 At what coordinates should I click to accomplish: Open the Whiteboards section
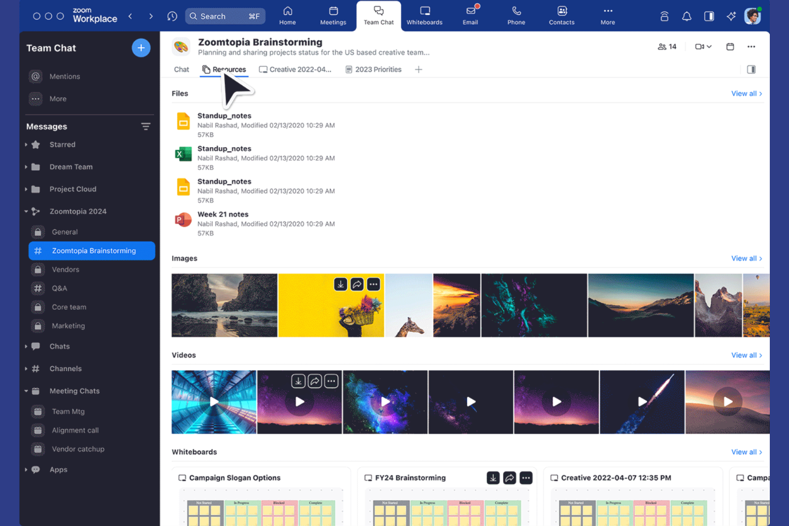point(424,16)
